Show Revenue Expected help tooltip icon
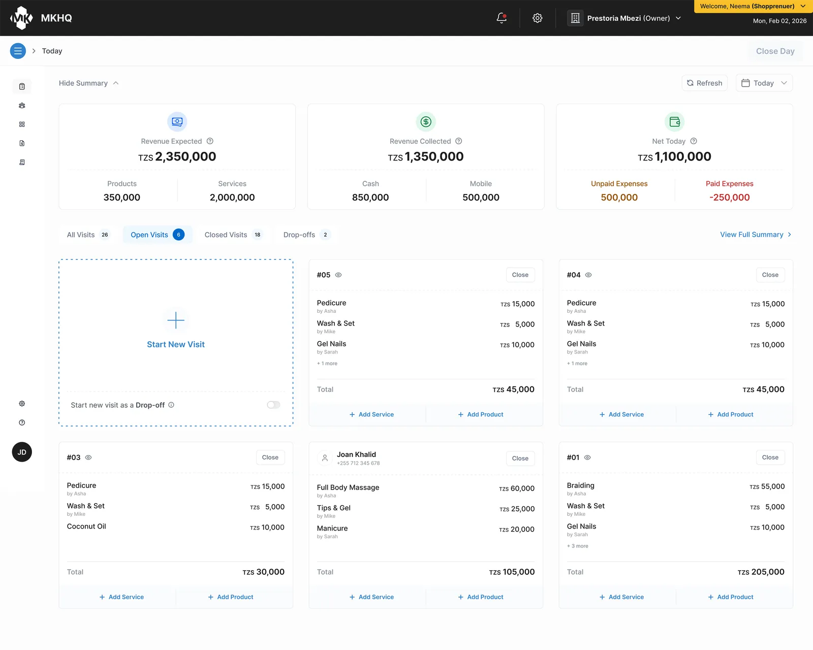 tap(210, 141)
